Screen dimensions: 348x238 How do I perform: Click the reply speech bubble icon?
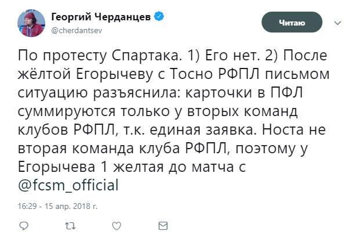tap(25, 225)
